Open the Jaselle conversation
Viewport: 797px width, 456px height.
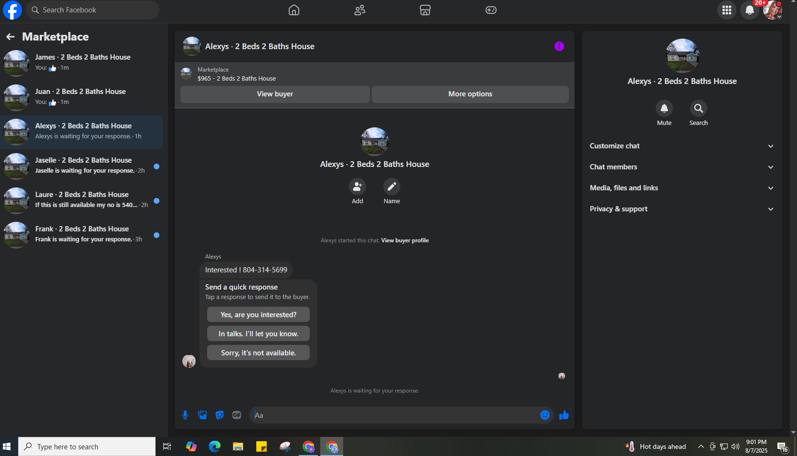(x=82, y=166)
